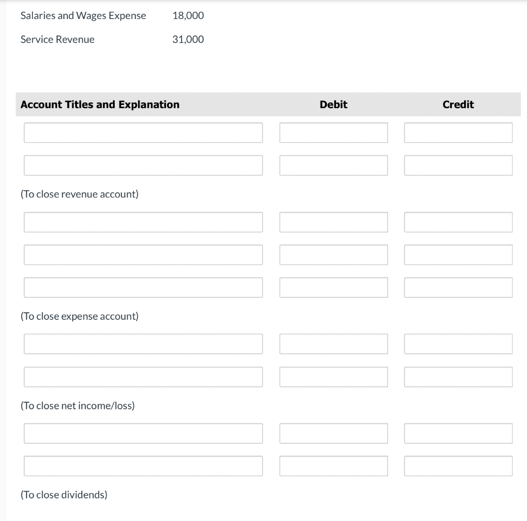Click Credit field just above 'To close net income/loss'
This screenshot has height=521, width=527.
[458, 377]
